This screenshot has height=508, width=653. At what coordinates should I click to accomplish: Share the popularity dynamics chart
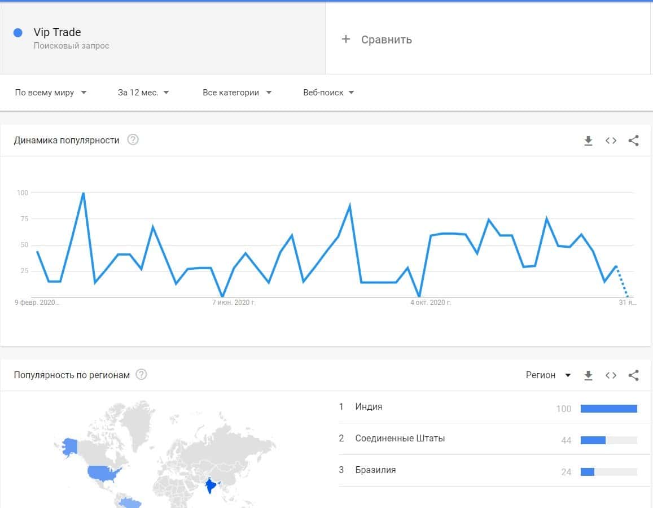click(x=633, y=141)
